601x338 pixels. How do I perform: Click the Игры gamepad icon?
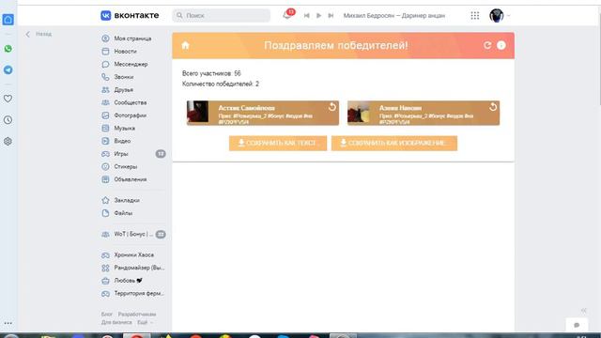(x=105, y=154)
